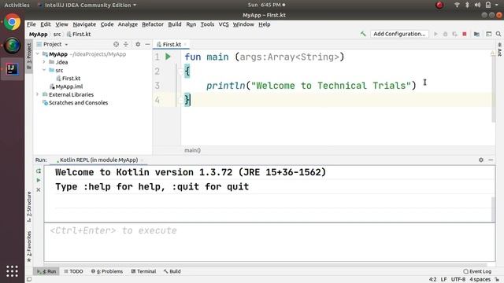
Task: Hide the Project panel with minus icon
Action: coord(147,44)
